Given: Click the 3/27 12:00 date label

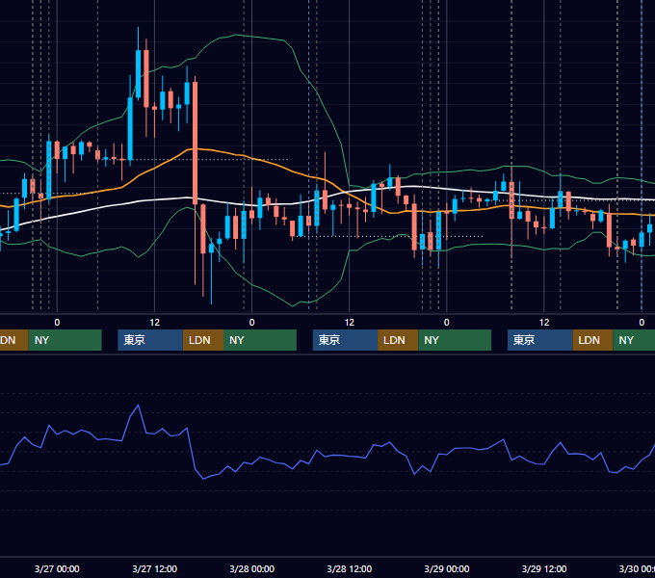Looking at the screenshot, I should tap(154, 568).
